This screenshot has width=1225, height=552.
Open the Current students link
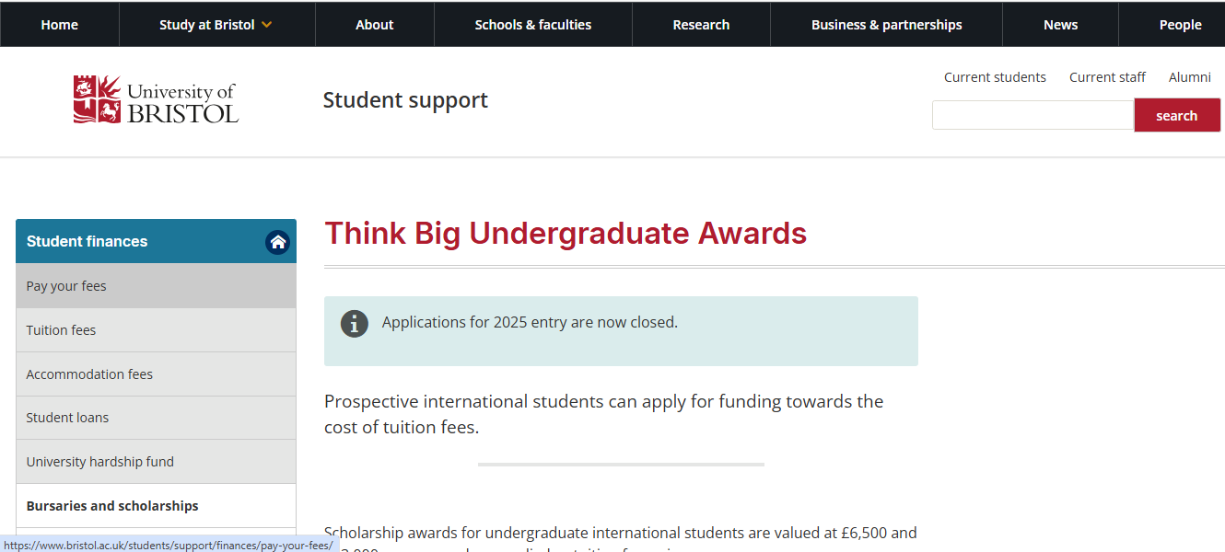tap(995, 77)
